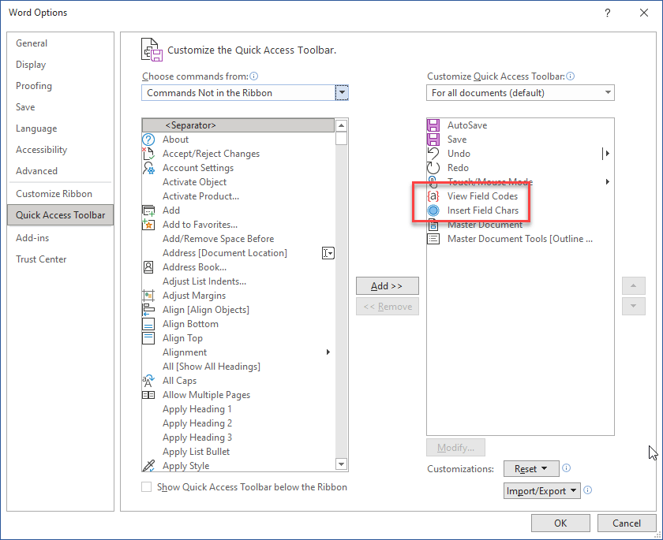Click the Adjust Margins icon
Viewport: 663px width, 540px height.
pos(148,296)
